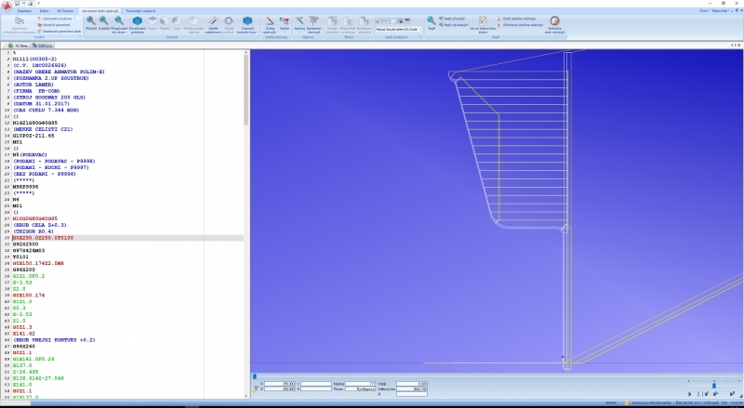
Task: Click Jdi na řádku/číslo bloku icon
Action: (484, 22)
